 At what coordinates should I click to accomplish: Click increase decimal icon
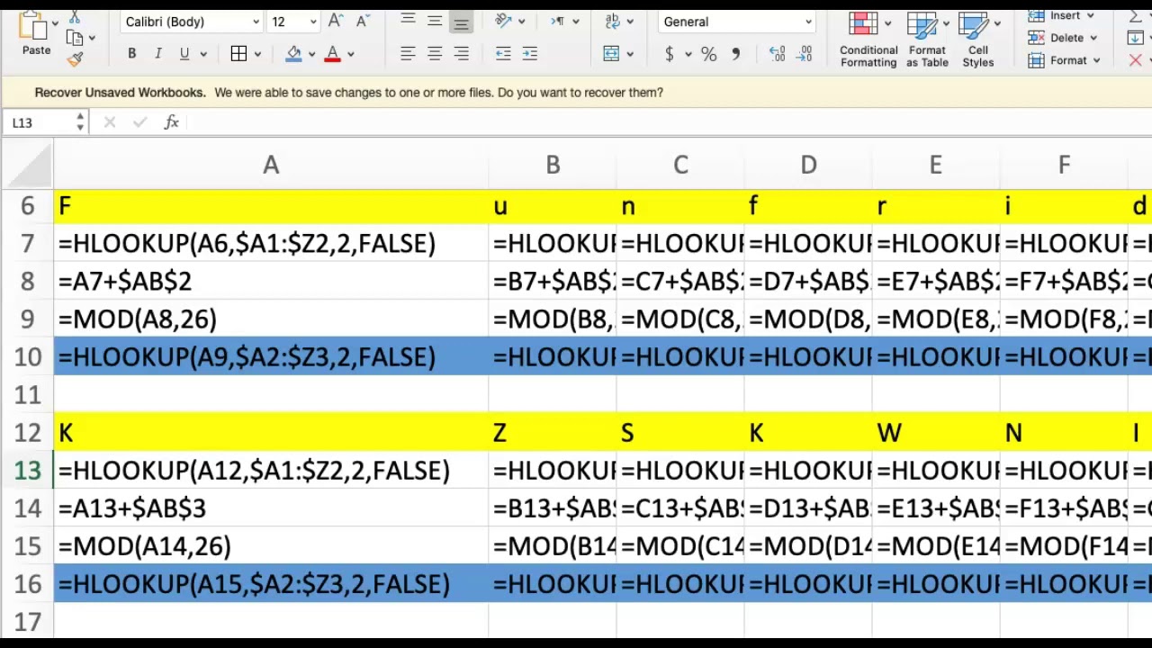click(777, 54)
